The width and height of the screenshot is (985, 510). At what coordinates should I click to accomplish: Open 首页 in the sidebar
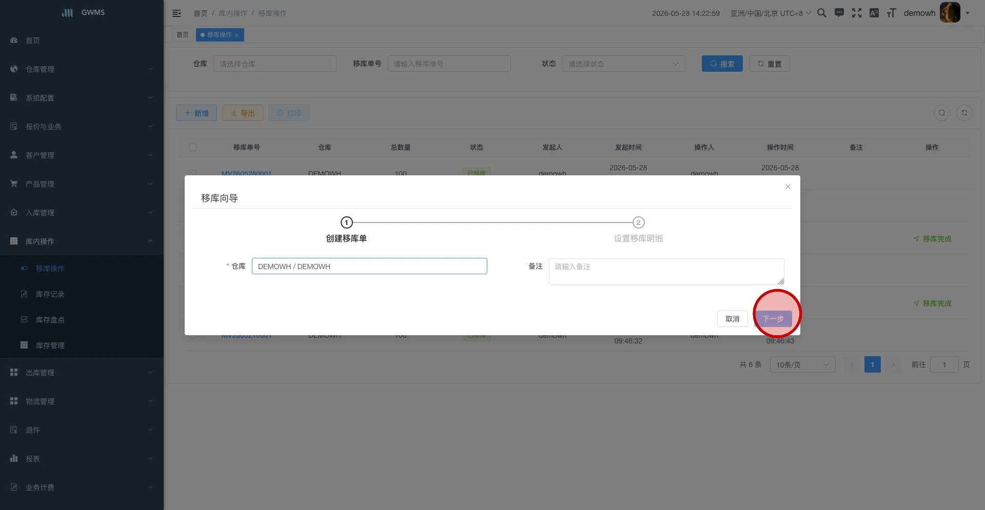pyautogui.click(x=82, y=40)
